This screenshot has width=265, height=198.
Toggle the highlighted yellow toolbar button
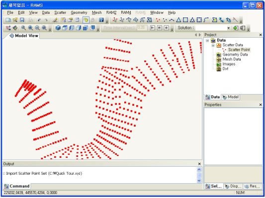tap(86, 20)
